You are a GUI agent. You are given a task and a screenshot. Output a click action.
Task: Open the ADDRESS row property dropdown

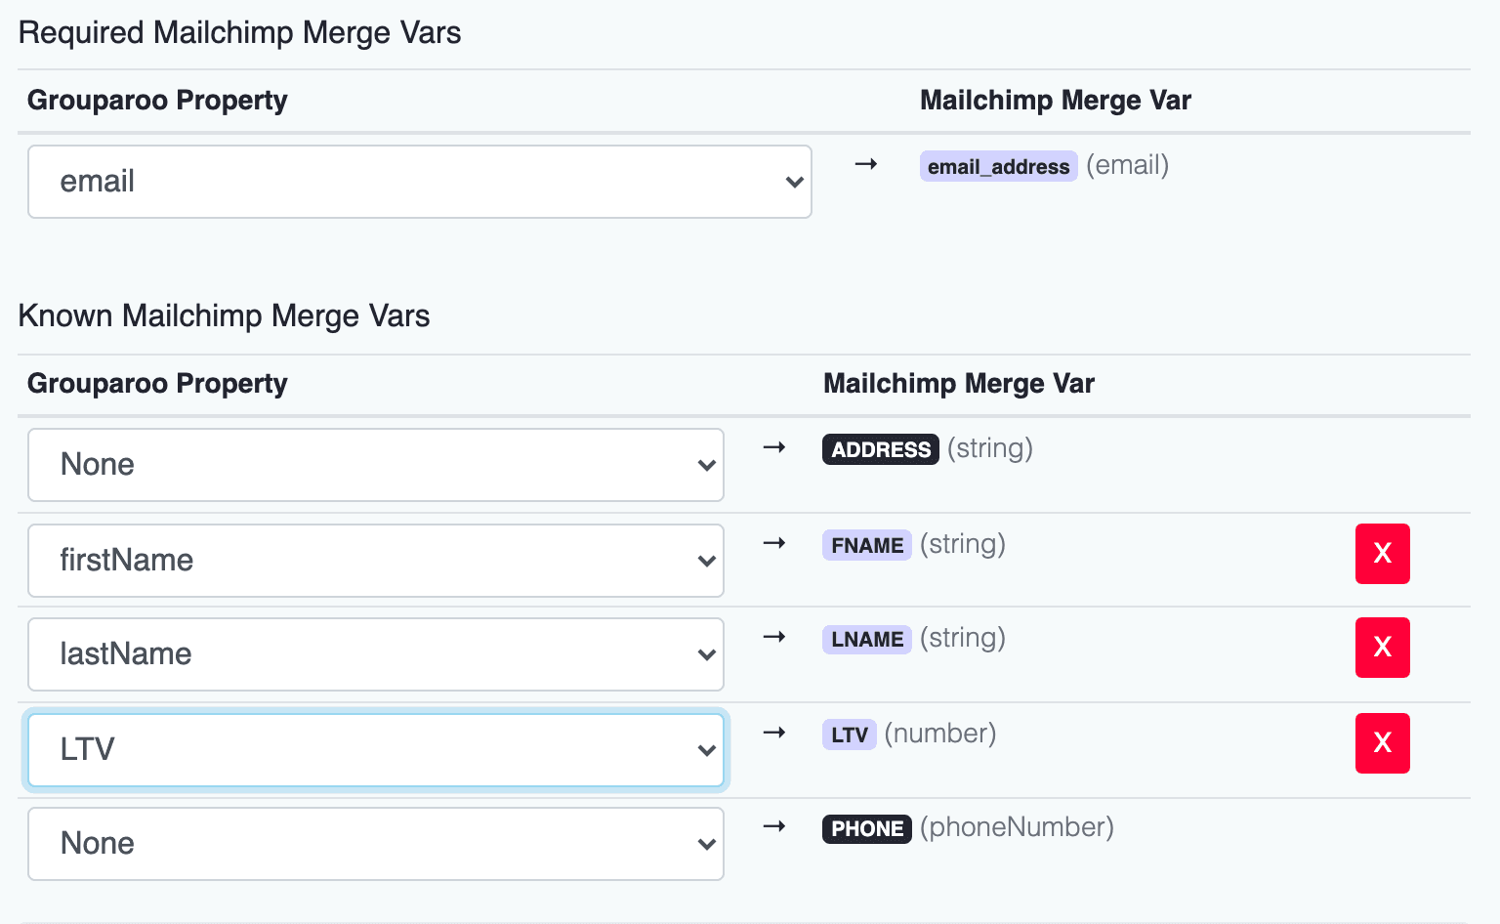(x=376, y=465)
